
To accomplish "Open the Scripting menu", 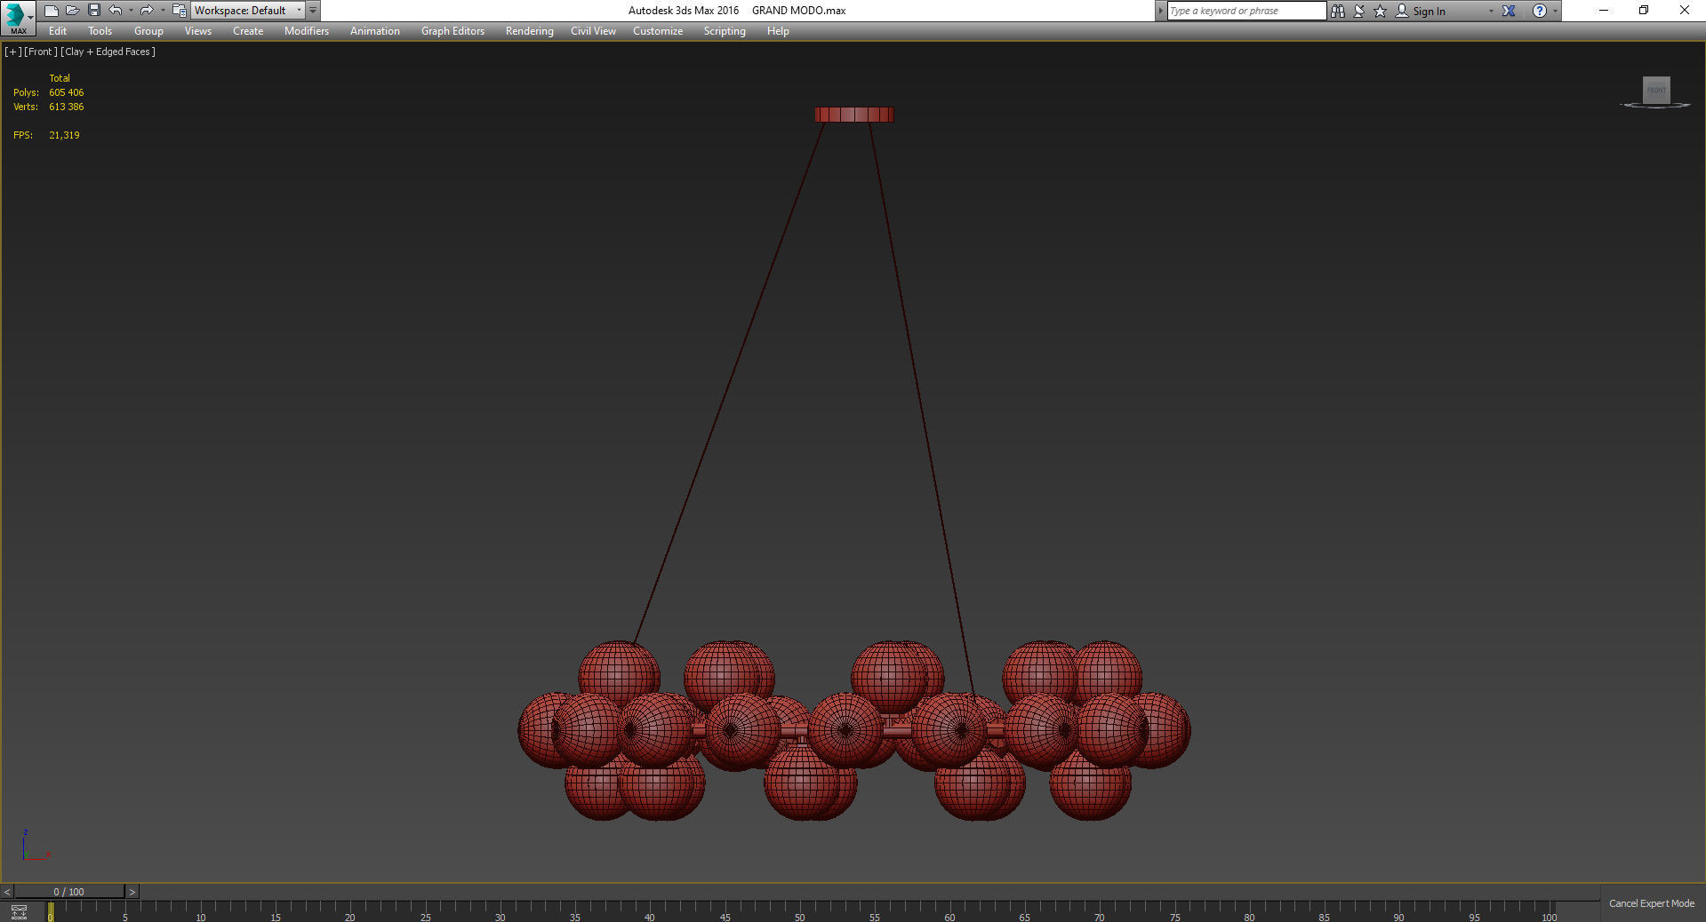I will tap(725, 31).
